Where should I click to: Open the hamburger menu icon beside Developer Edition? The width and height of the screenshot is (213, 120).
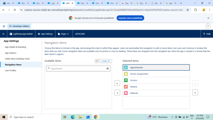[4, 26]
